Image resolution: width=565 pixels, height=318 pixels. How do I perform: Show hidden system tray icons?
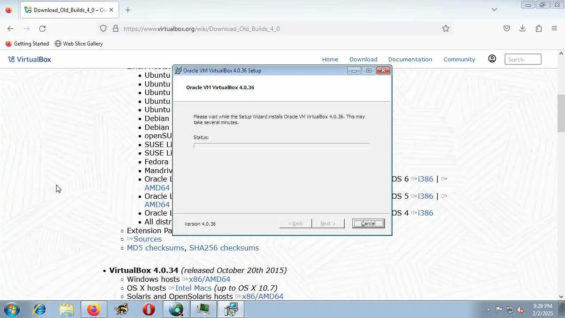click(488, 310)
